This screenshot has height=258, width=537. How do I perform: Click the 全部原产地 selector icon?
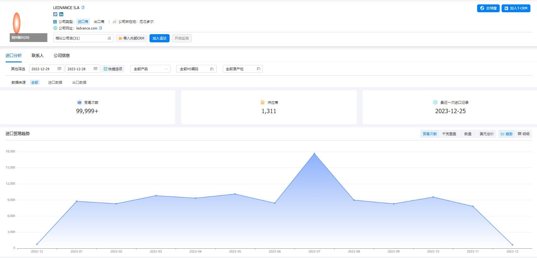(x=258, y=69)
